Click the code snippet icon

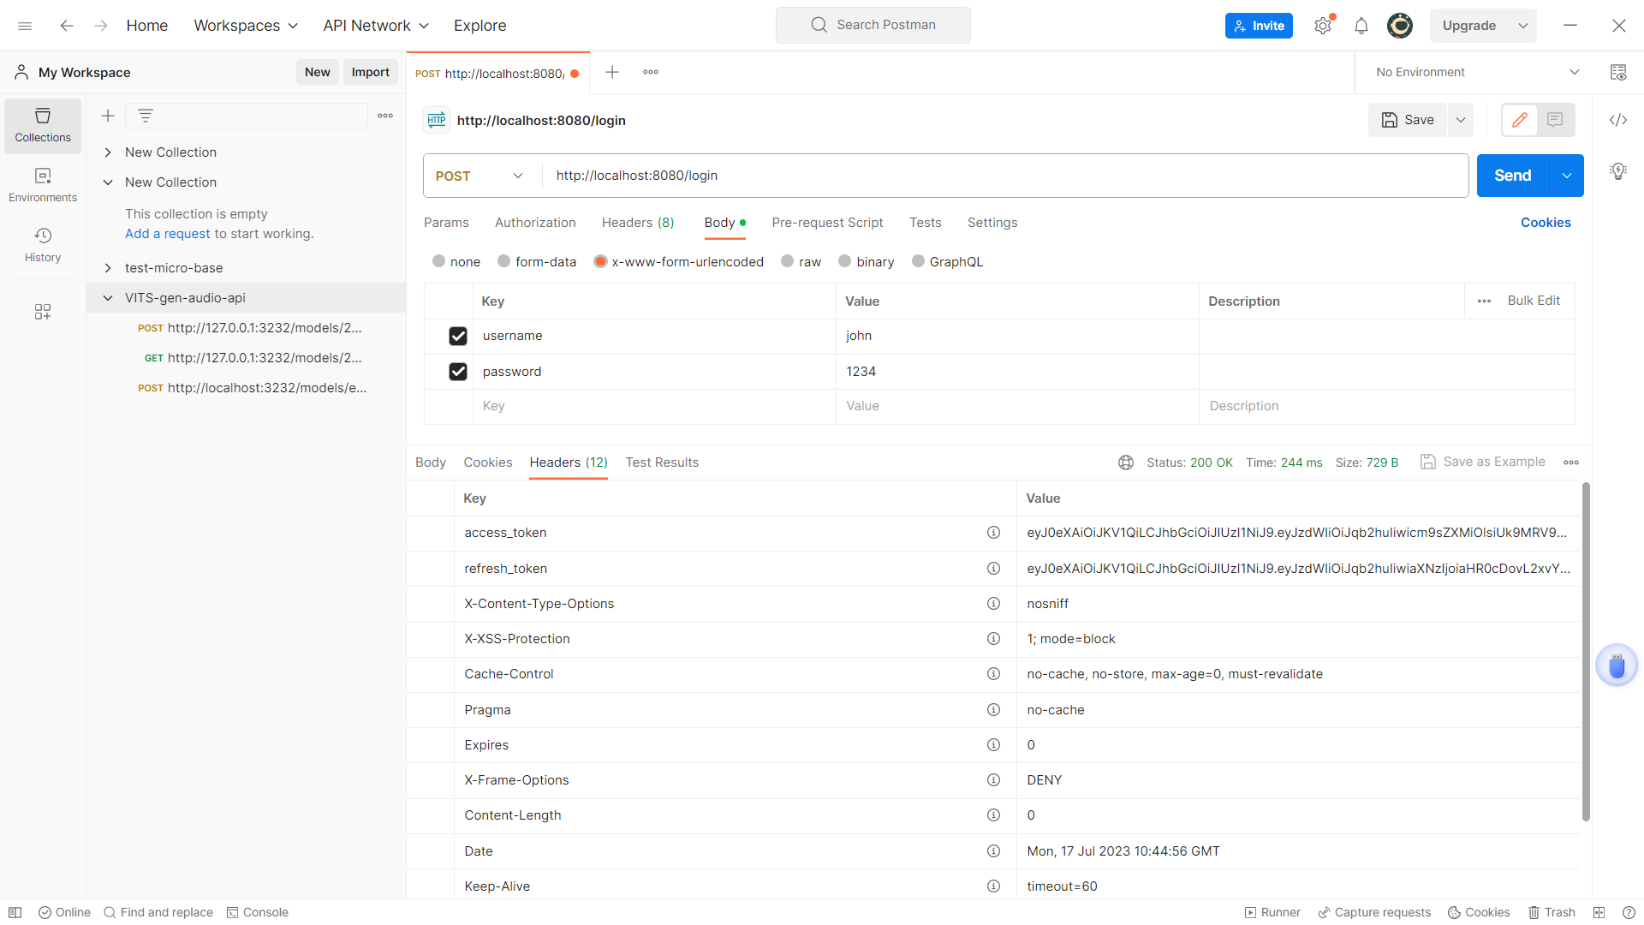pos(1617,120)
